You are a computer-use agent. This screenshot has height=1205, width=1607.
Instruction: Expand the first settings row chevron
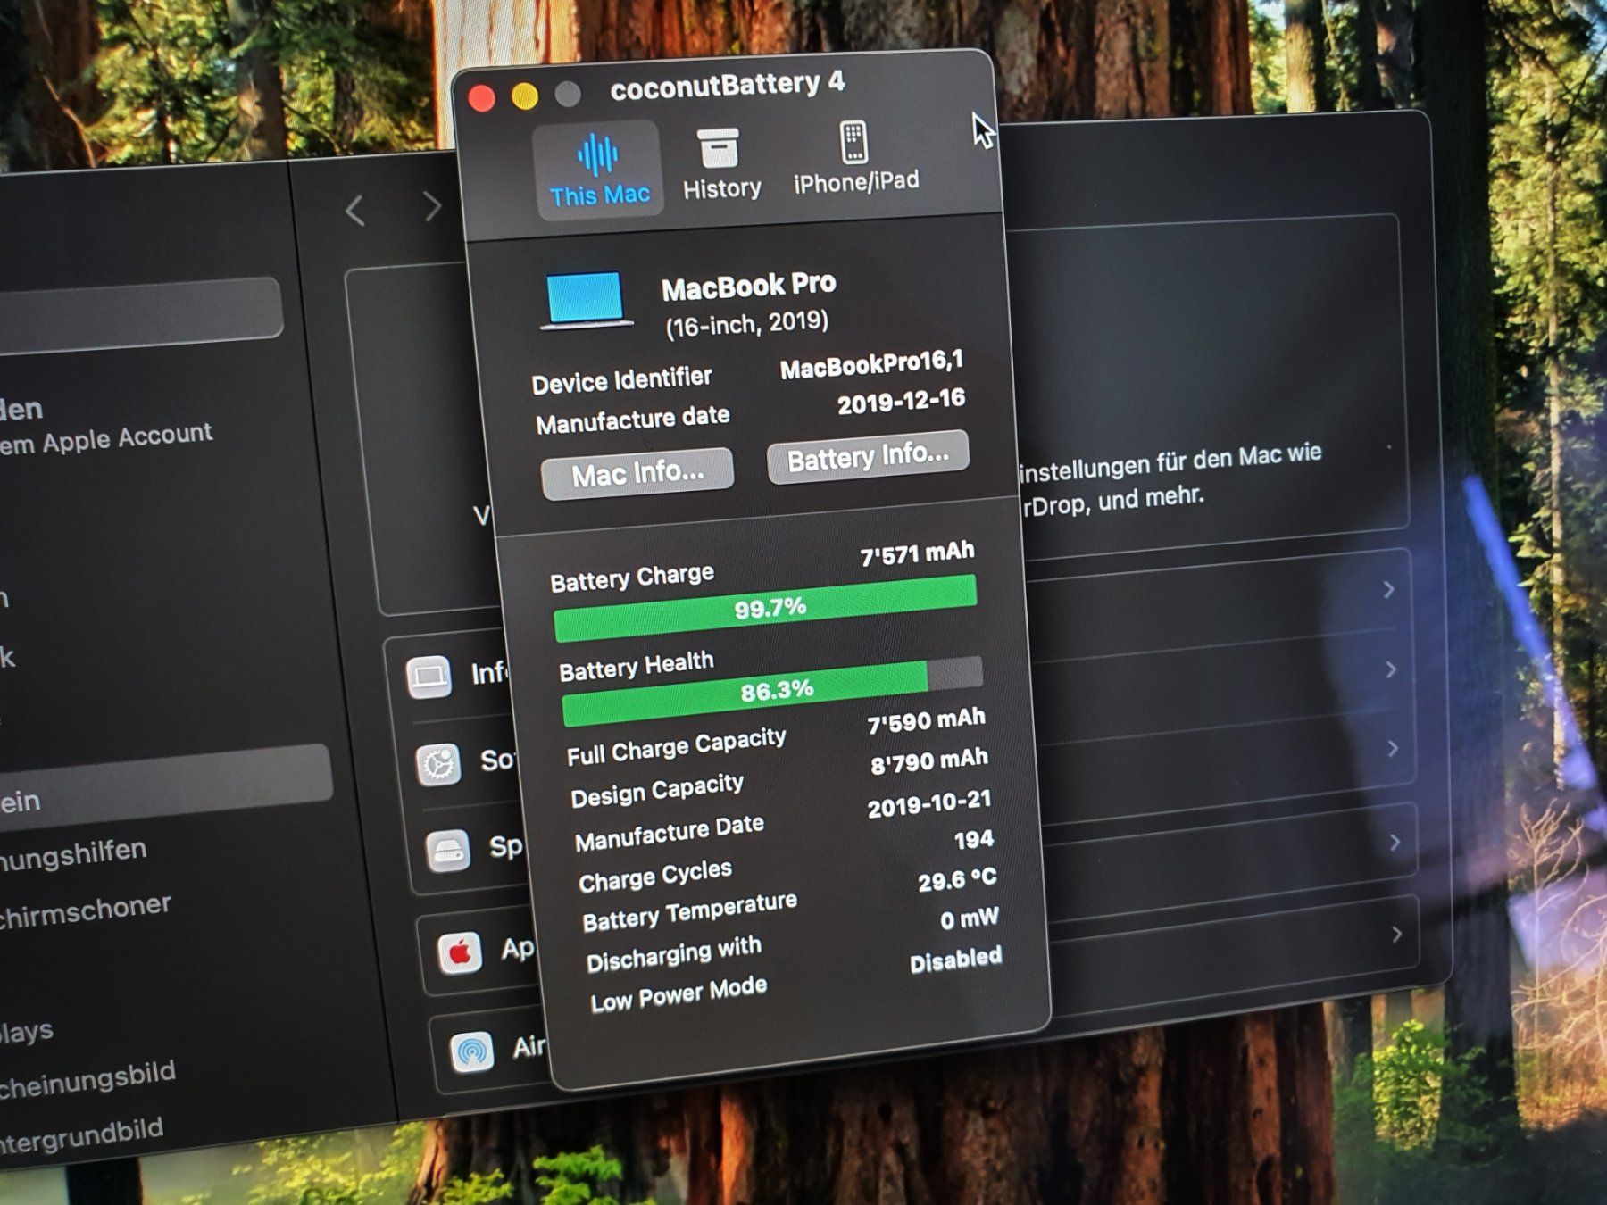pyautogui.click(x=1388, y=589)
